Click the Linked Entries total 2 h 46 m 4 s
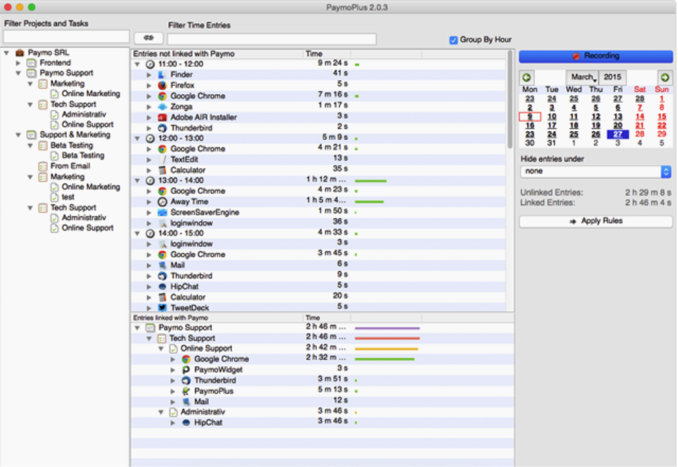Screen dimensions: 678x467 point(648,203)
